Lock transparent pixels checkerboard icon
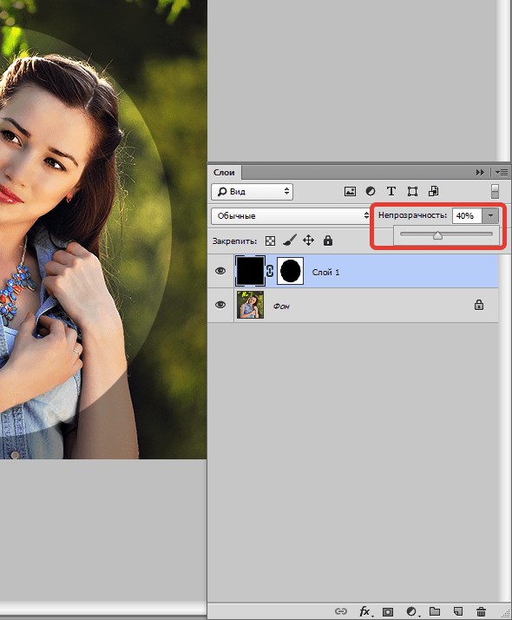The image size is (512, 620). click(x=270, y=241)
